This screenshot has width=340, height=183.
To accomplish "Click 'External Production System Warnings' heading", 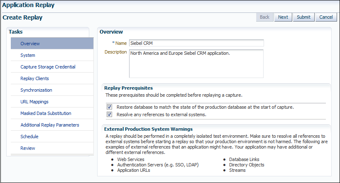I will coord(148,129).
